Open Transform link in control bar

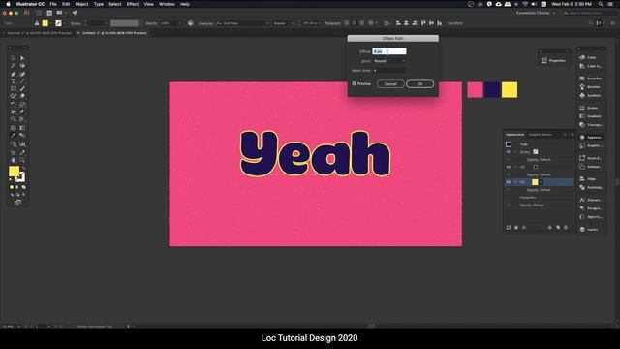click(x=455, y=23)
